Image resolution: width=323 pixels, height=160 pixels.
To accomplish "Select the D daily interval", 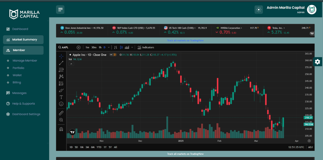I will pos(104,47).
